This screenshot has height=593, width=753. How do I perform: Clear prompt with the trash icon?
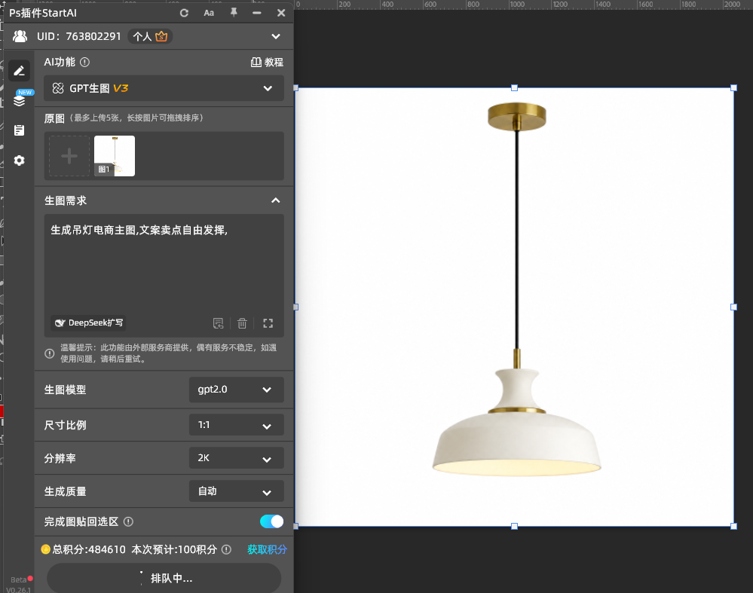[x=242, y=323]
